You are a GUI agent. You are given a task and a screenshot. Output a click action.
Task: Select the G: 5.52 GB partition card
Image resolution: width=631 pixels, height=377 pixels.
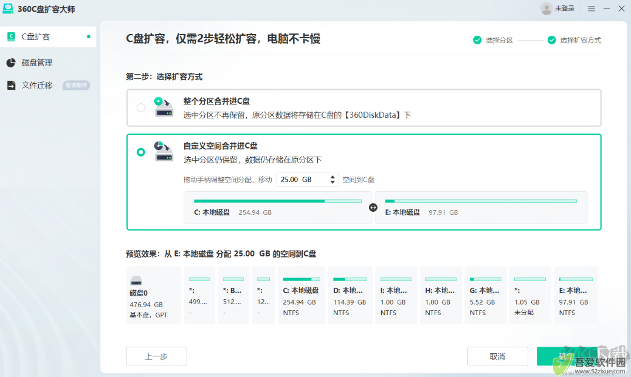[x=485, y=295]
